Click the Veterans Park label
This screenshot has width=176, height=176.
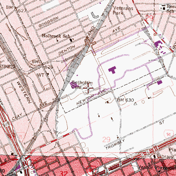(x=123, y=10)
